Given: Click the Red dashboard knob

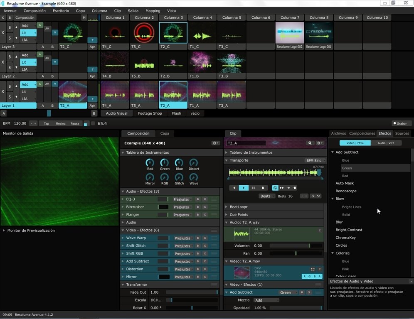Looking at the screenshot, I should click(150, 162).
